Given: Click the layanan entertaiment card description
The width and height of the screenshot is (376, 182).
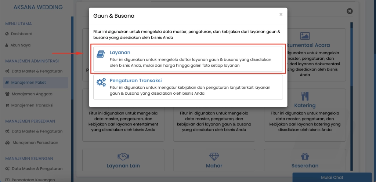Looking at the screenshot, I should tap(123, 121).
